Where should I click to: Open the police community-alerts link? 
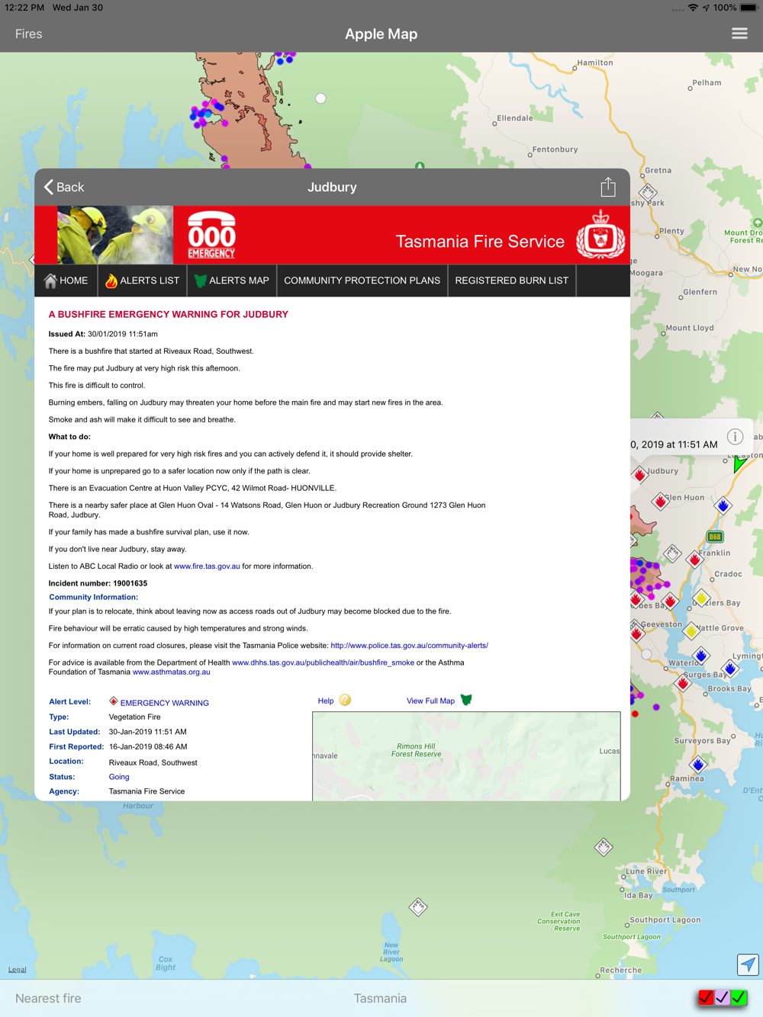[409, 646]
